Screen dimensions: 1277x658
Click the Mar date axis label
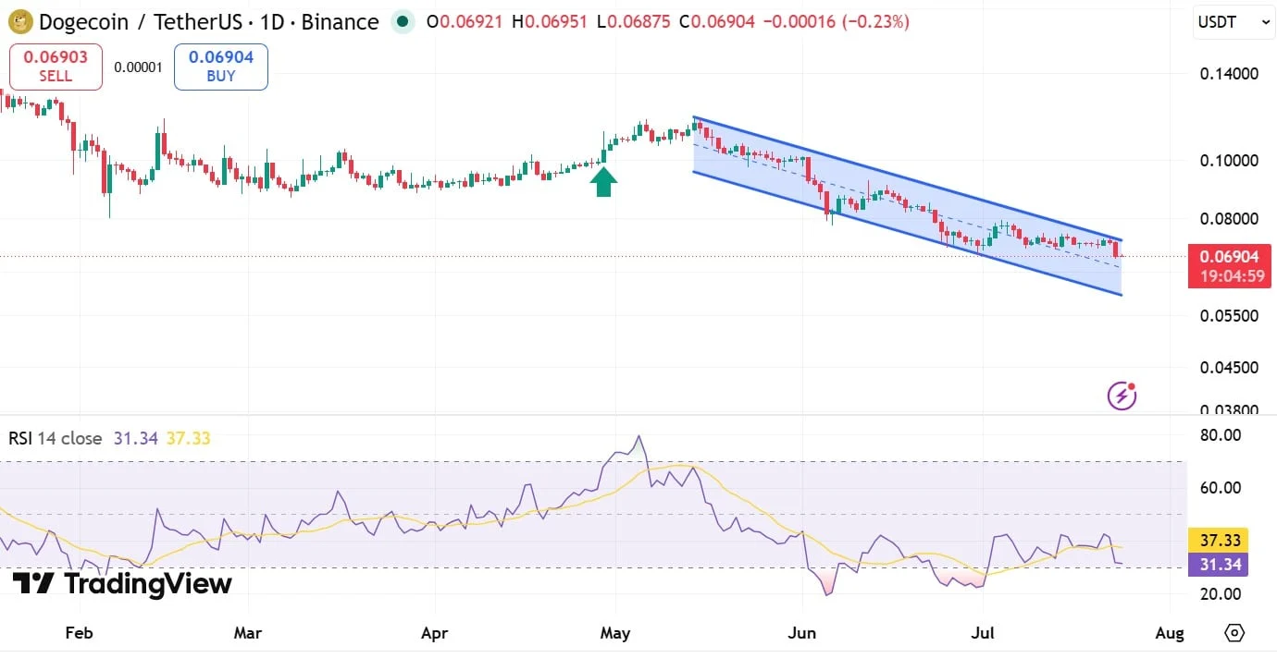click(248, 633)
